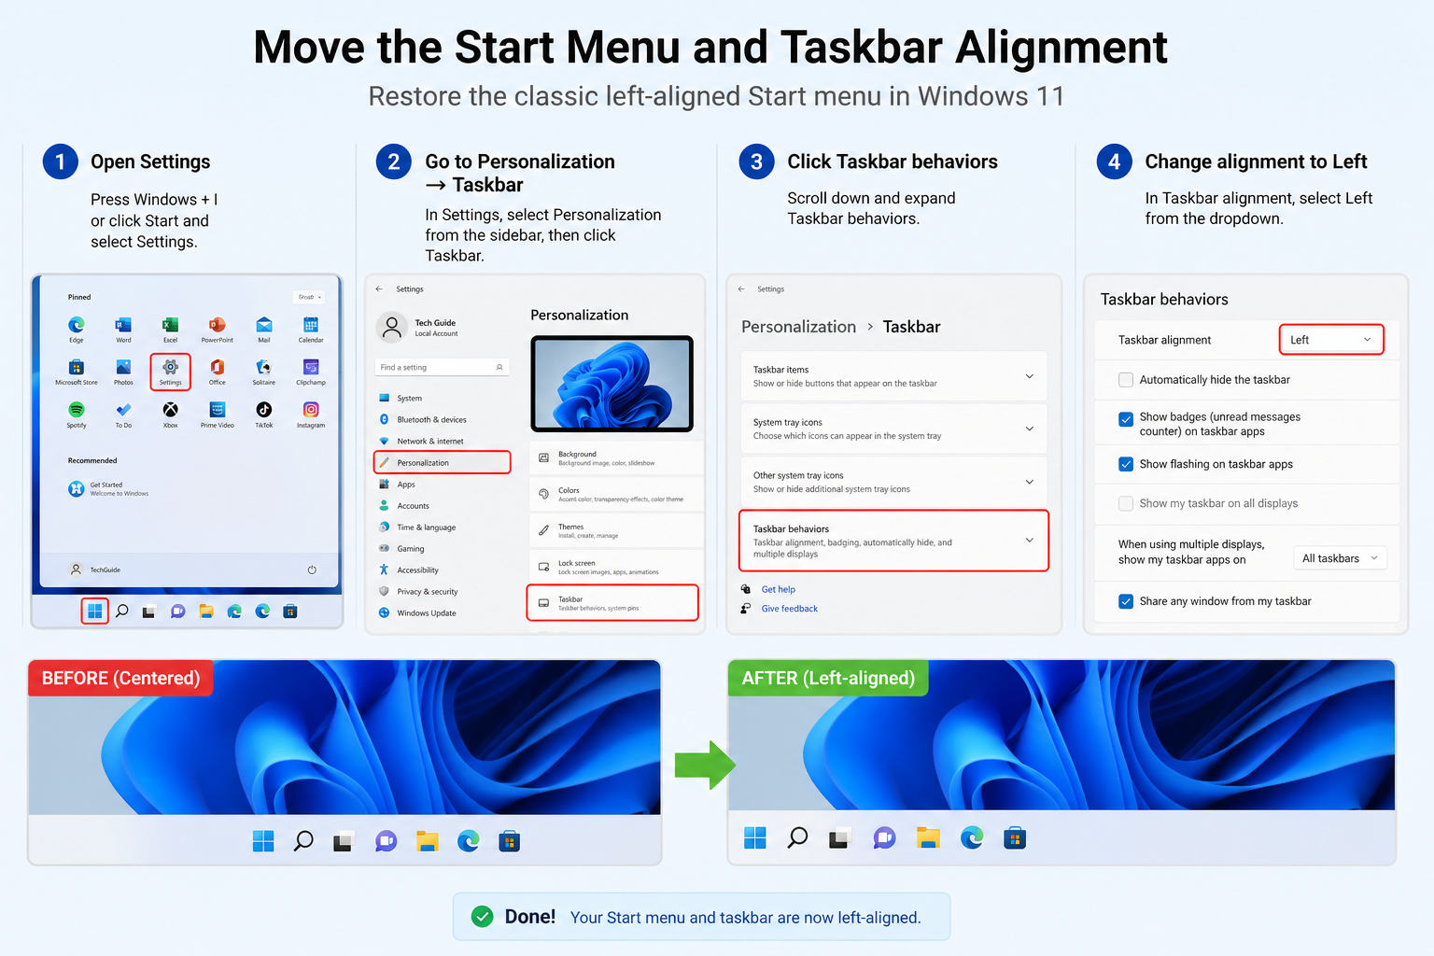Click the Find a setting search box
This screenshot has width=1434, height=956.
pos(443,367)
